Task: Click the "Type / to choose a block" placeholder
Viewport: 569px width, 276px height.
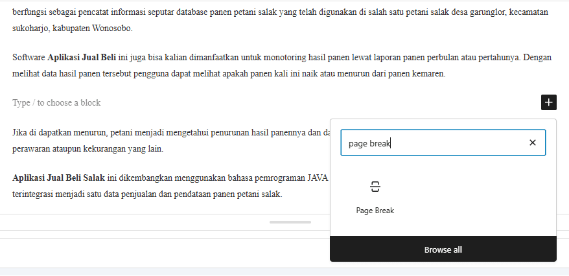Action: (x=56, y=102)
